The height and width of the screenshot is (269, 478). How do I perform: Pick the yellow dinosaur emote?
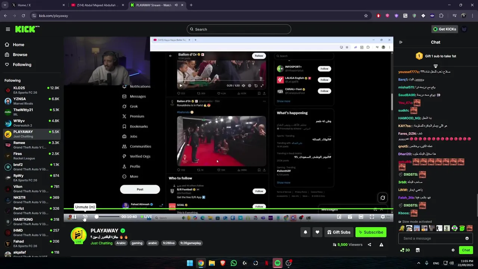(402, 228)
